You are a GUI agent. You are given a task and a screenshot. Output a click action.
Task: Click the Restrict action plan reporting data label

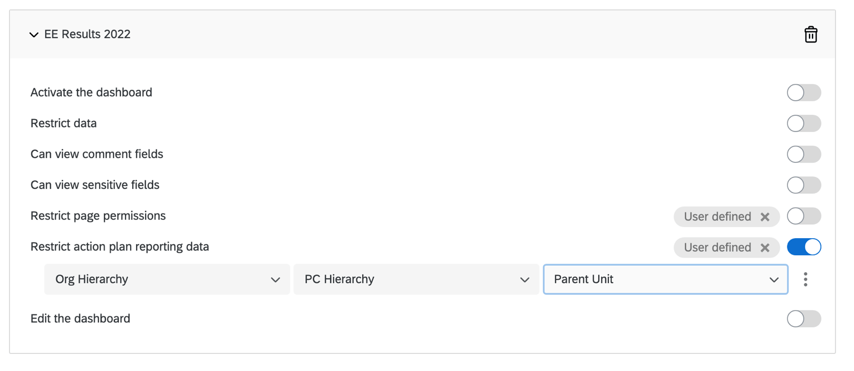click(120, 247)
